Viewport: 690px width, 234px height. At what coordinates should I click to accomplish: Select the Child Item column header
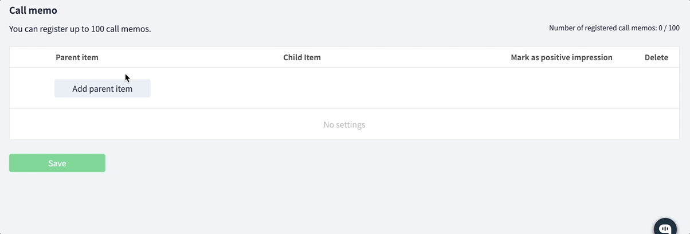[x=302, y=57]
